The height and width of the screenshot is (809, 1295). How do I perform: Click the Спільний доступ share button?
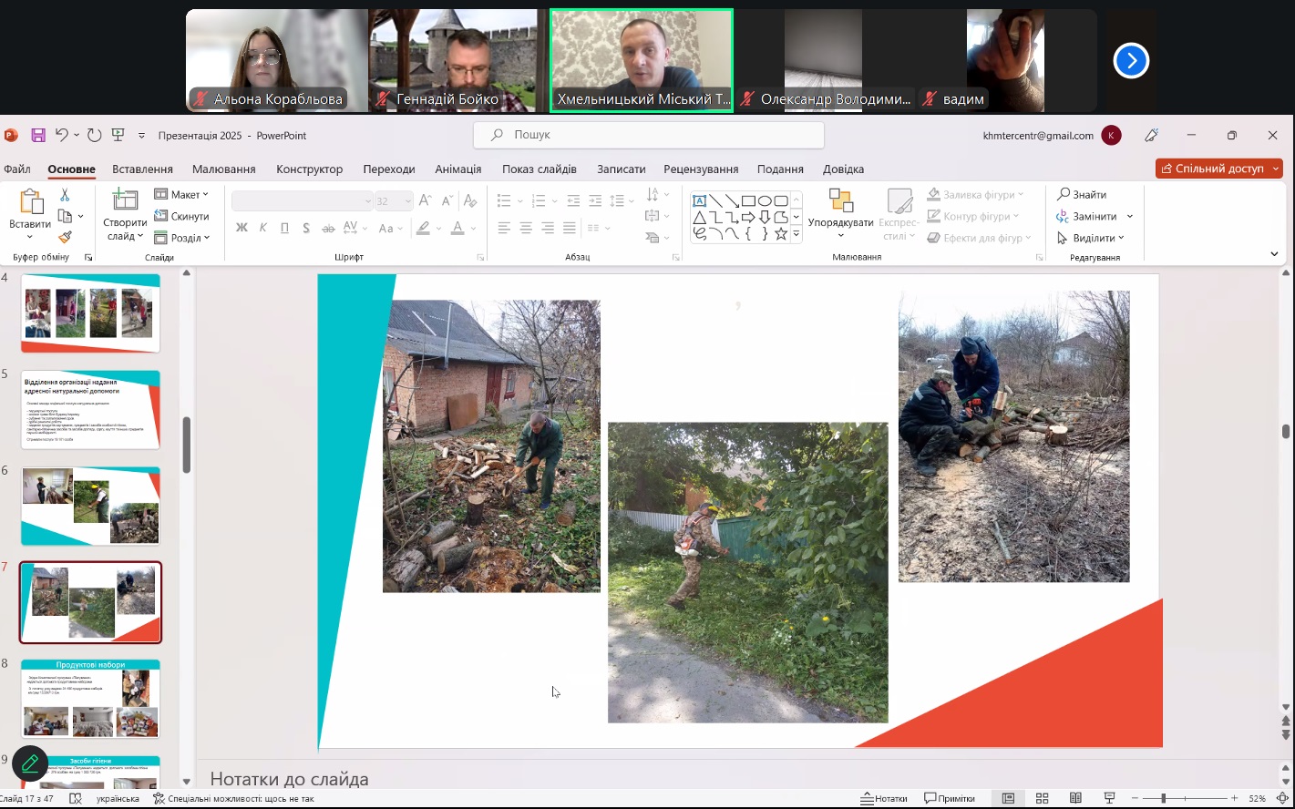pos(1218,169)
